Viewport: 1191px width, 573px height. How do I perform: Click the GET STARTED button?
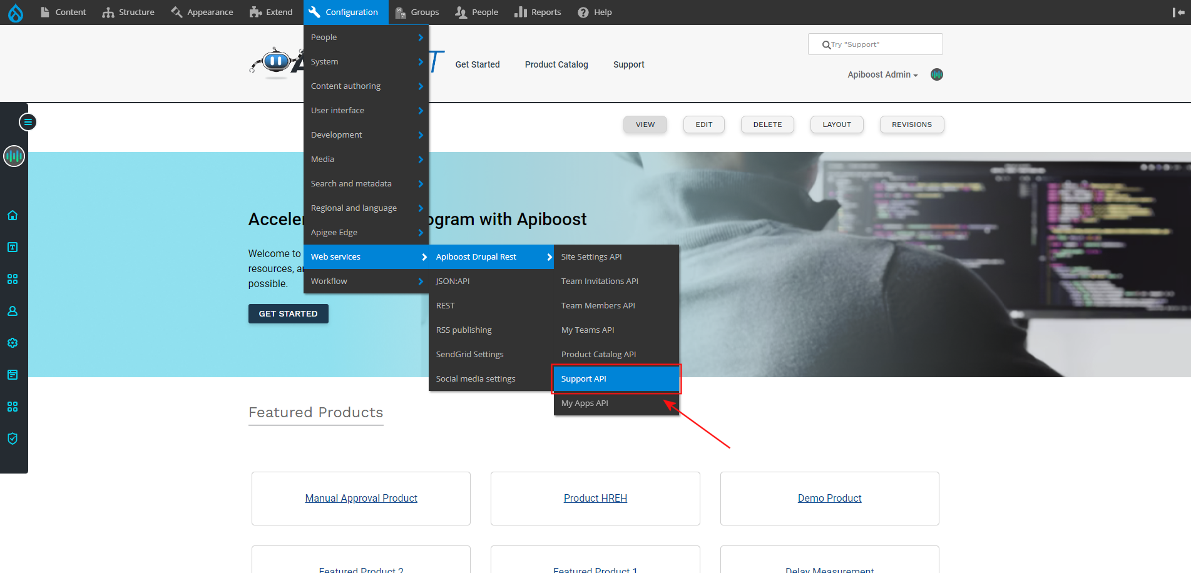point(289,313)
